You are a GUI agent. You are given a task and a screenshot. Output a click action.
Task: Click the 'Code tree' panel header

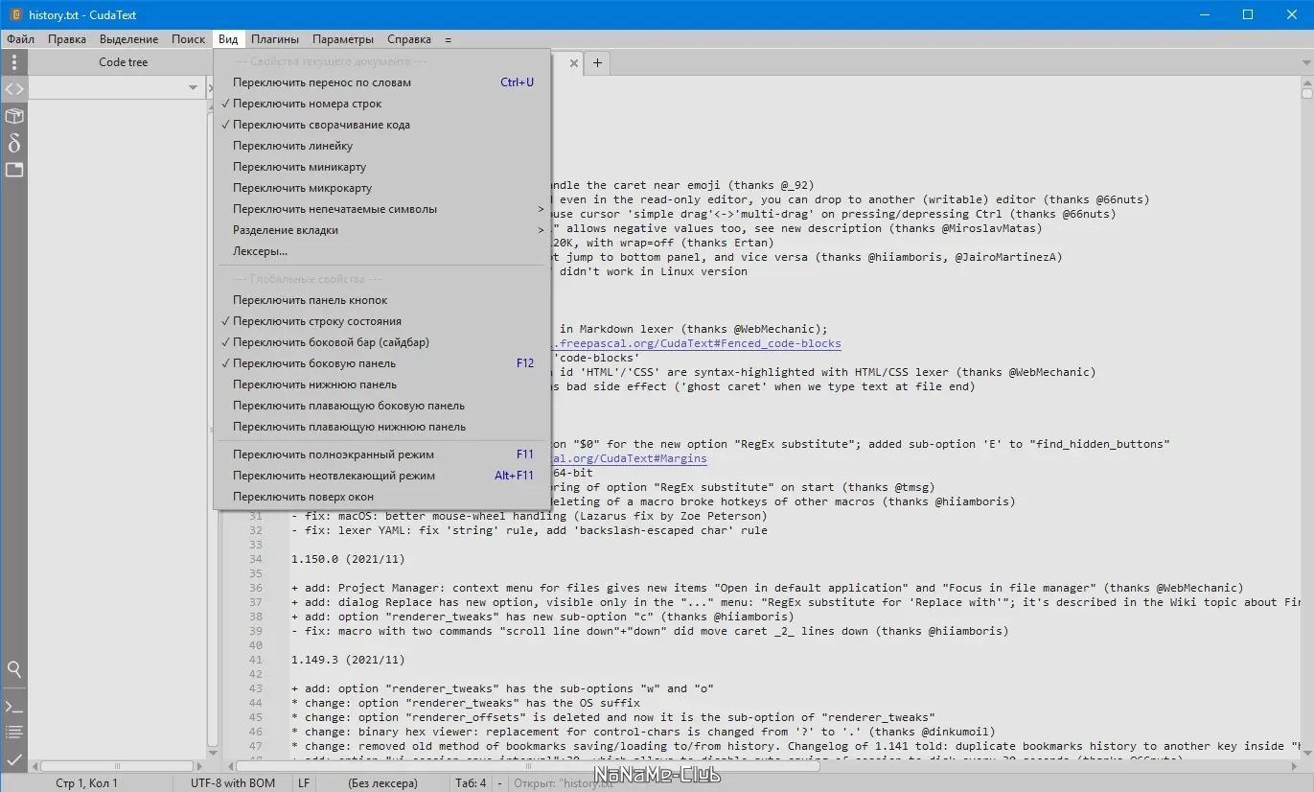[x=124, y=62]
